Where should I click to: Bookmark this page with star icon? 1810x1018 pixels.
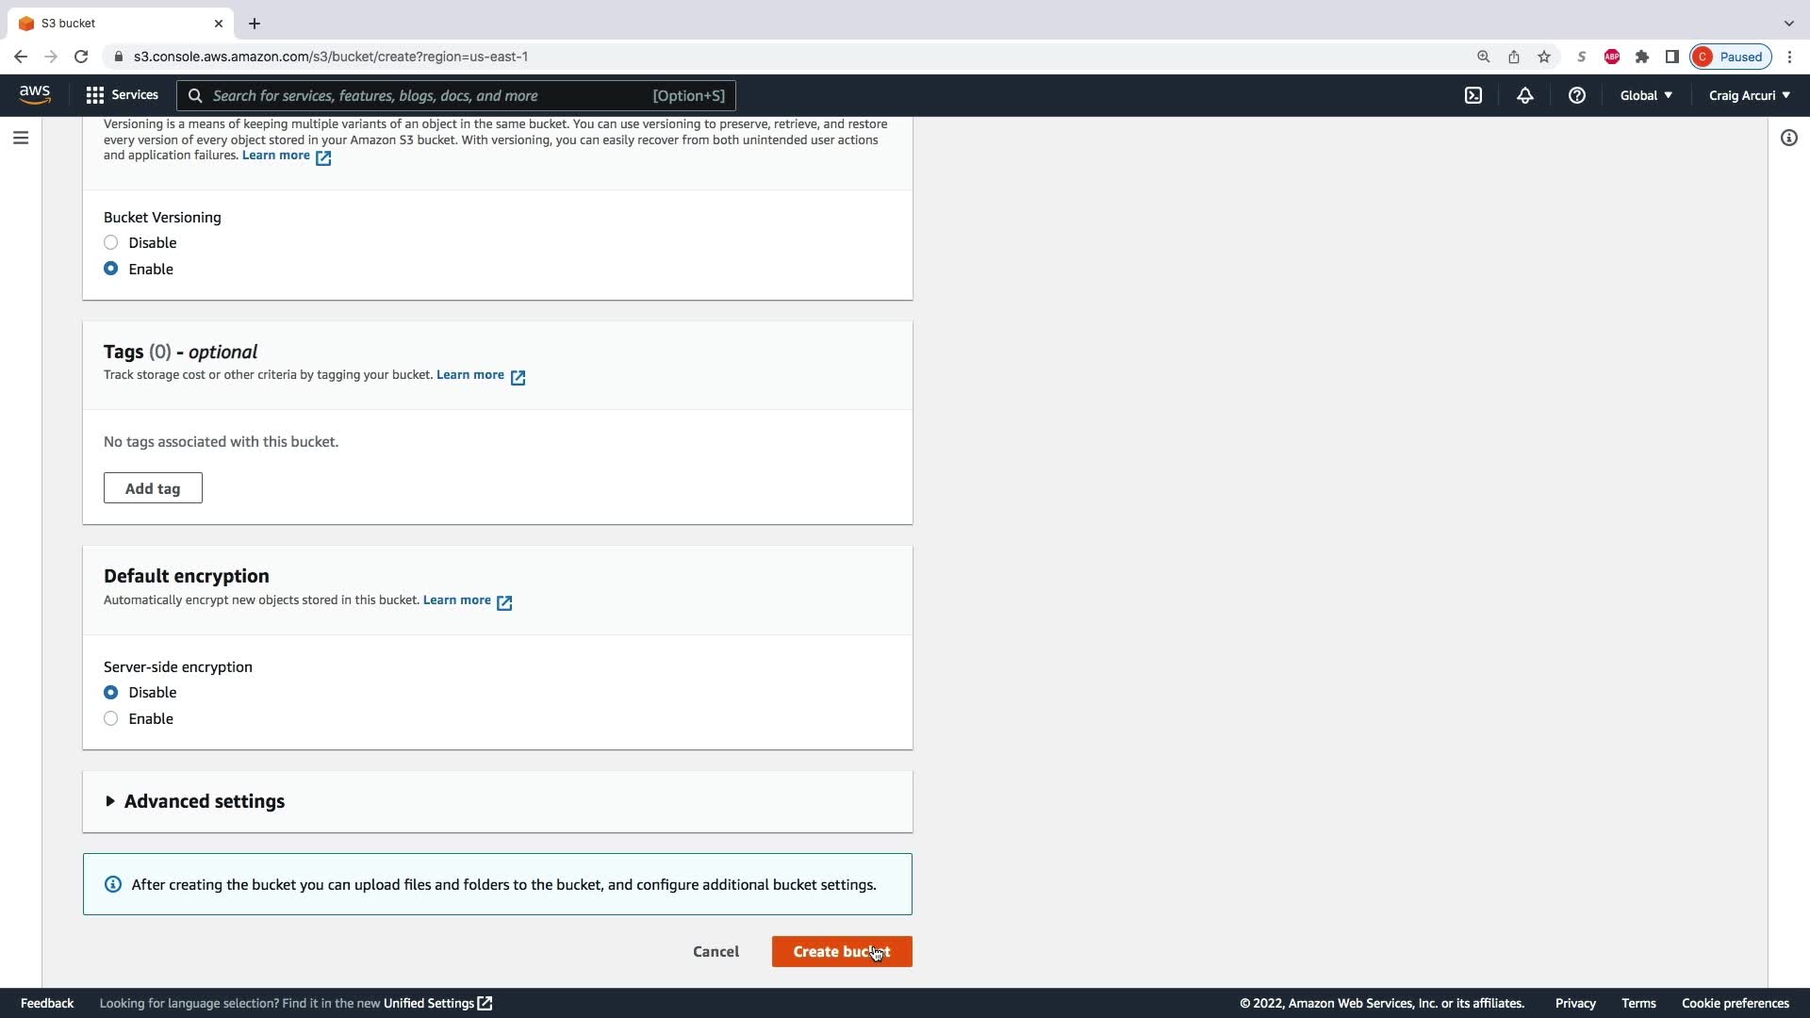pos(1544,57)
